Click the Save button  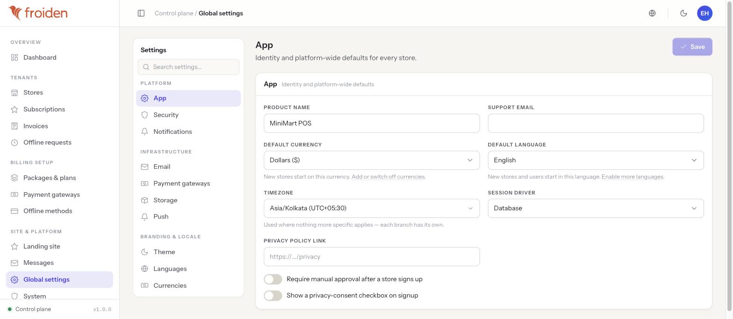click(692, 47)
